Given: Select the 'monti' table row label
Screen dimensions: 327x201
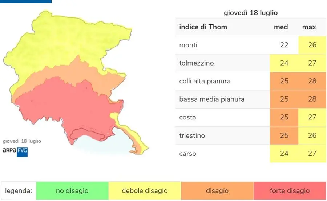Looking at the screenshot, I should [188, 45].
